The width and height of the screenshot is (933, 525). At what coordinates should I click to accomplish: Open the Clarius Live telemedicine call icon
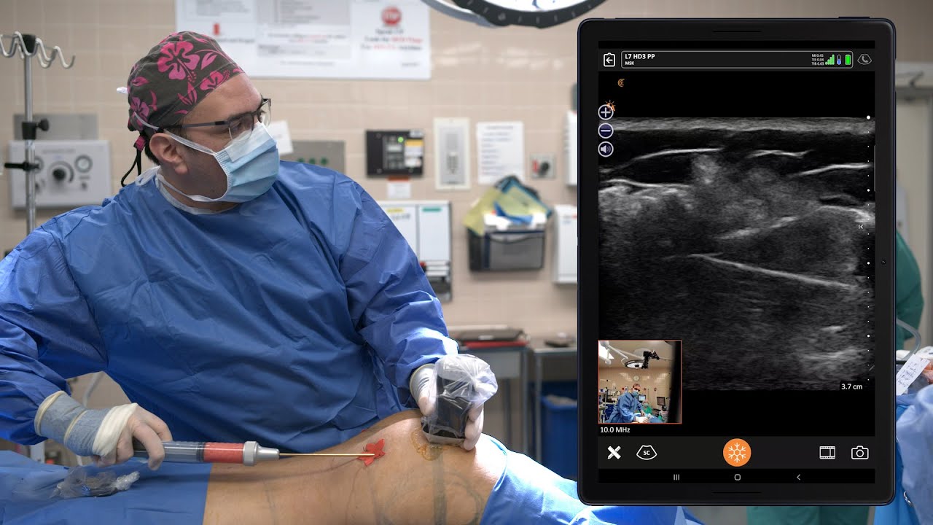click(864, 60)
